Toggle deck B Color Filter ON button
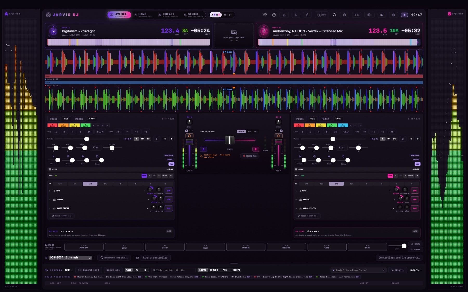The image size is (468, 292). point(415,208)
